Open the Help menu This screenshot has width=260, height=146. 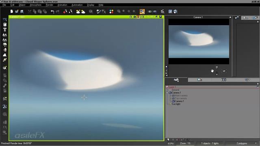point(101,5)
